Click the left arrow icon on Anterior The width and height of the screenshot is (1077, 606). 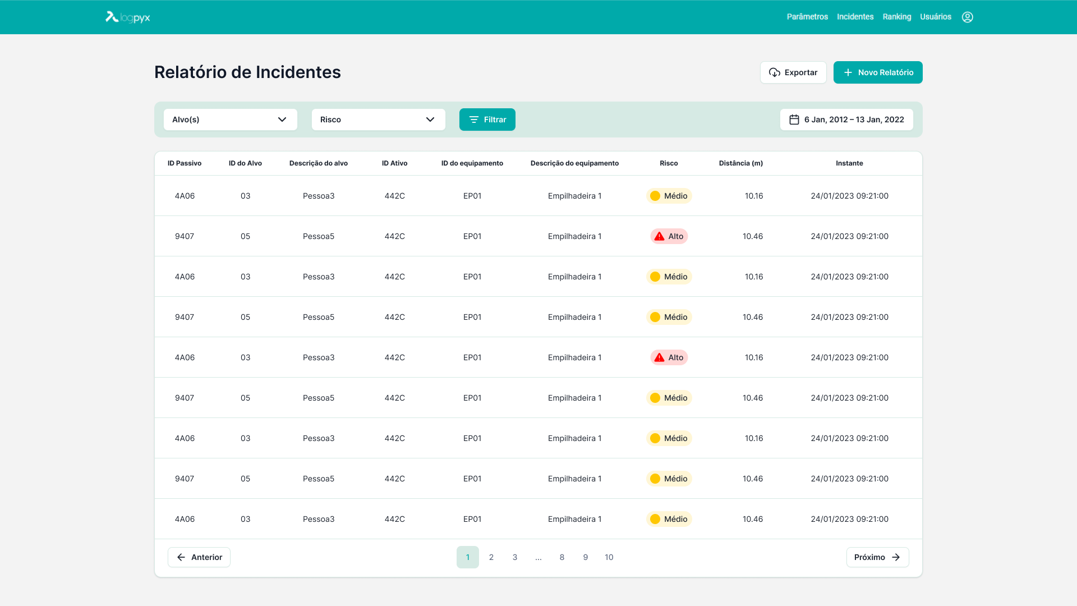181,557
